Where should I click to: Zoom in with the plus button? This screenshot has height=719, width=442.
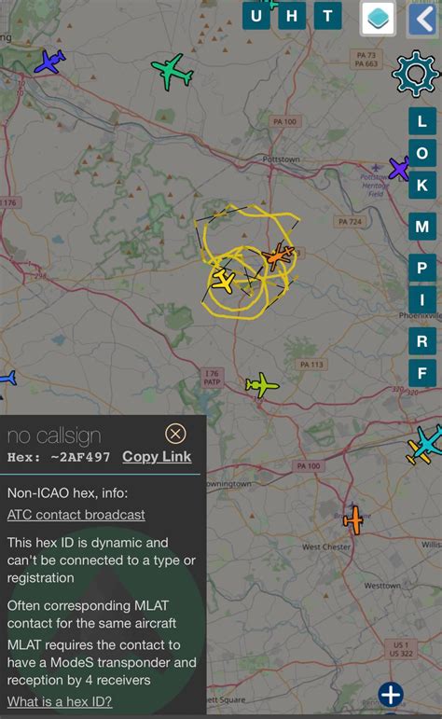[x=391, y=695]
